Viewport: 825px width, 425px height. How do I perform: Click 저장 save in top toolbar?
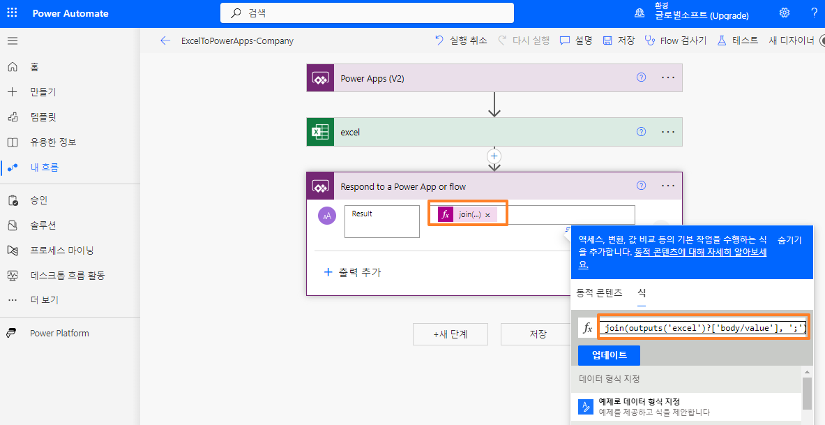pos(619,40)
